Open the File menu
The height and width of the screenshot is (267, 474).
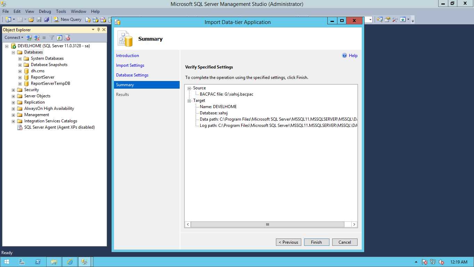click(x=6, y=11)
